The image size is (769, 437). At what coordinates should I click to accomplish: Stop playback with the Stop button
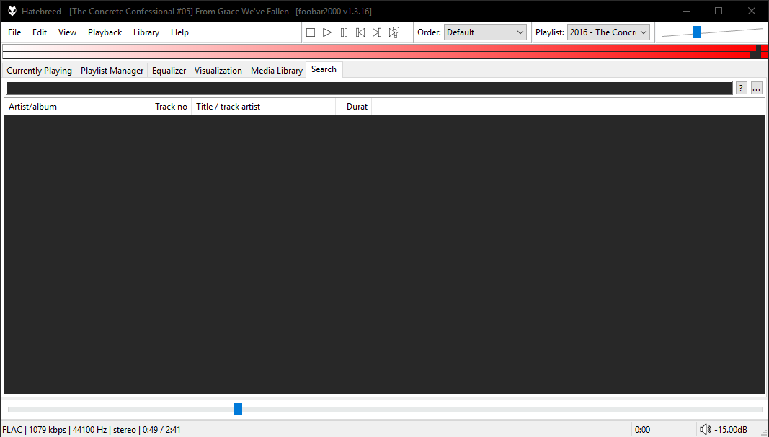pos(311,32)
